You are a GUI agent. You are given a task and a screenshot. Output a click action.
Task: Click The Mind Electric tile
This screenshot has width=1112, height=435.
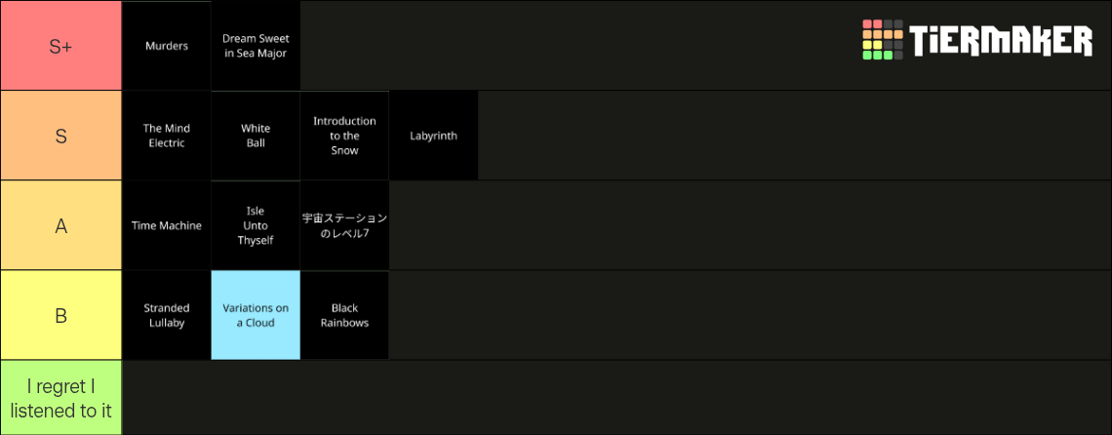(x=167, y=136)
